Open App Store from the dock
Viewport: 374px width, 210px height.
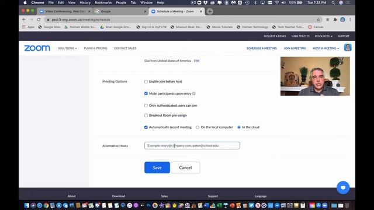pos(59,205)
